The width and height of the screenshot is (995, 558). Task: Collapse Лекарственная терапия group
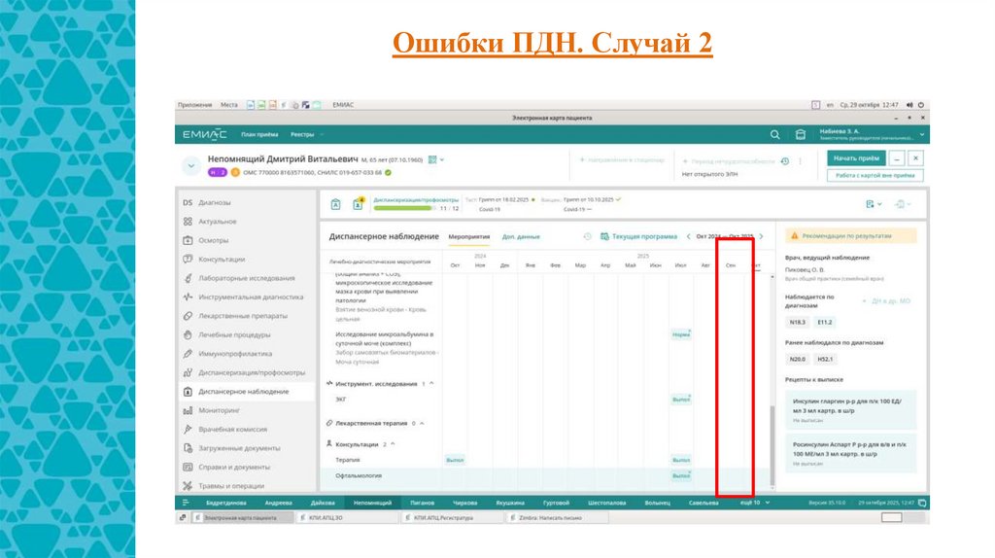[422, 424]
